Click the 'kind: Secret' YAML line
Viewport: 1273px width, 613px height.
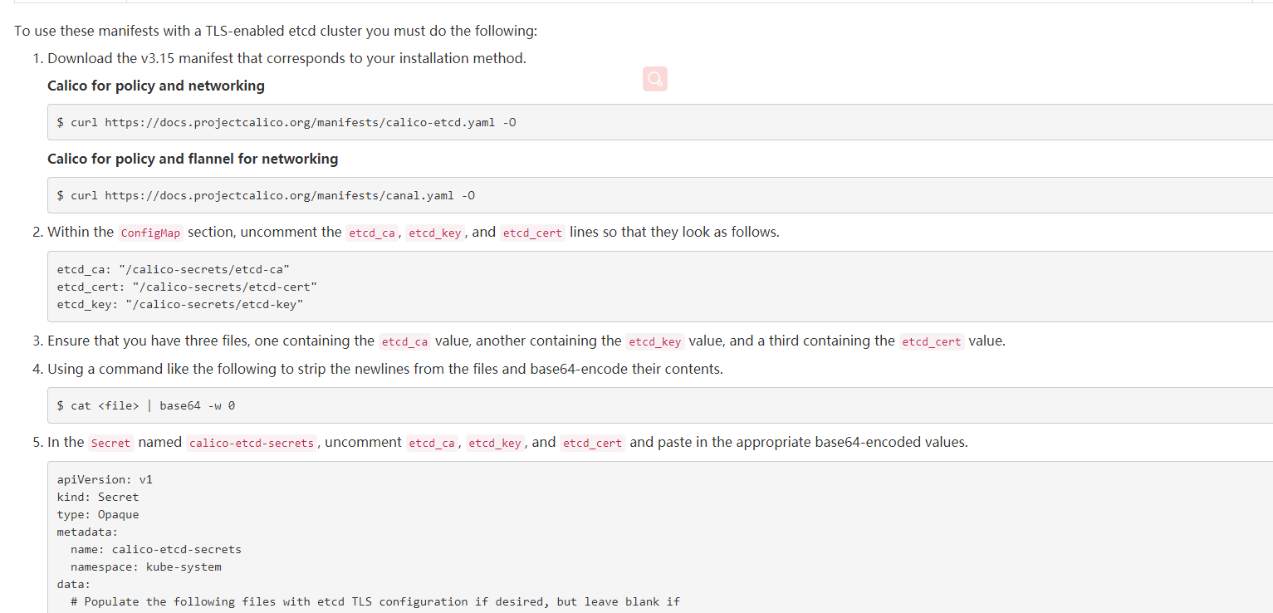tap(98, 497)
